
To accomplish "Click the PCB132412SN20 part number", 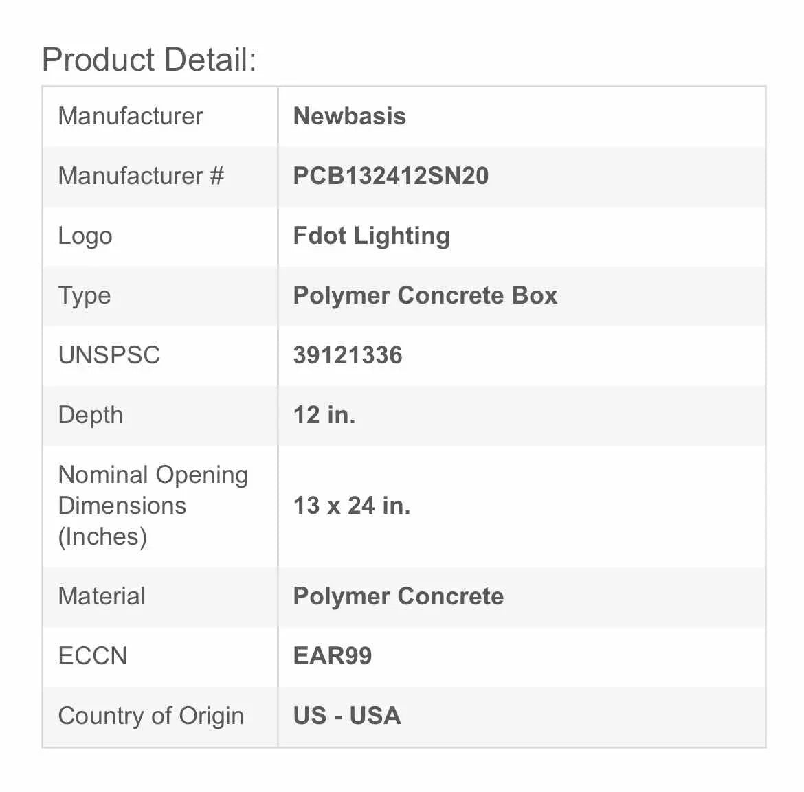I will 391,176.
